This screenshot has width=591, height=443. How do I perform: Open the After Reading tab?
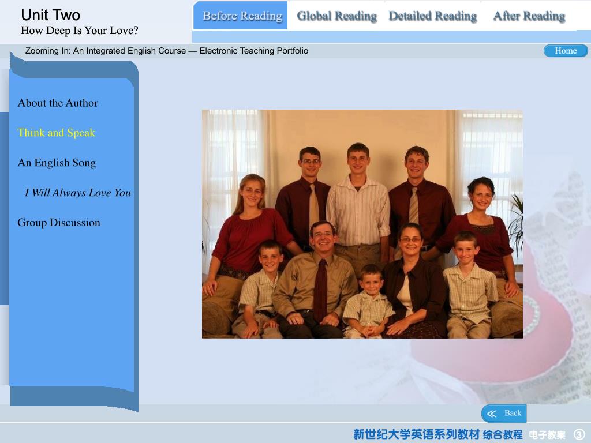529,16
